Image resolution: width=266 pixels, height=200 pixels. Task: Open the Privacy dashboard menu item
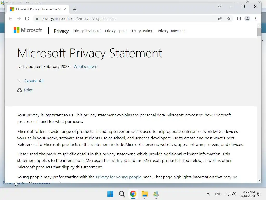pos(87,31)
